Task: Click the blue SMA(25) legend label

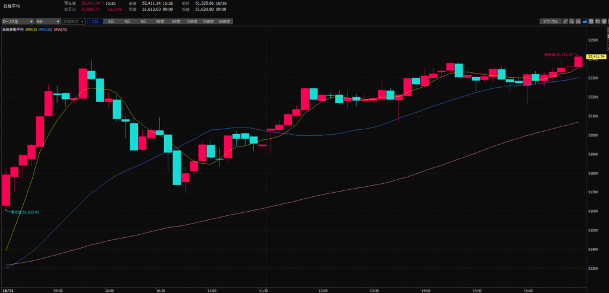Action: pos(45,28)
